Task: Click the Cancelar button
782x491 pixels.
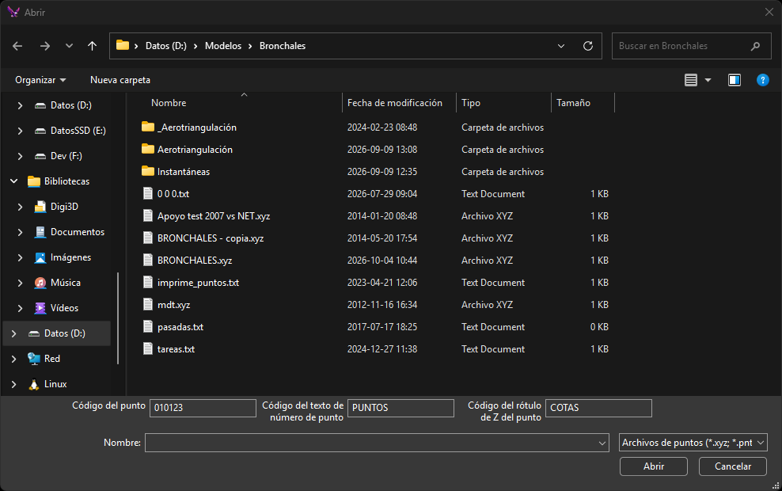Action: [733, 466]
